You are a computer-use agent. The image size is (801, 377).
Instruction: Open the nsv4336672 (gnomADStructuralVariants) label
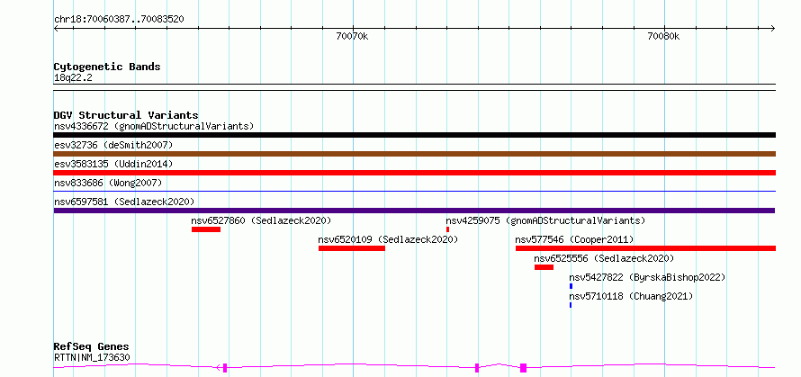tap(154, 126)
